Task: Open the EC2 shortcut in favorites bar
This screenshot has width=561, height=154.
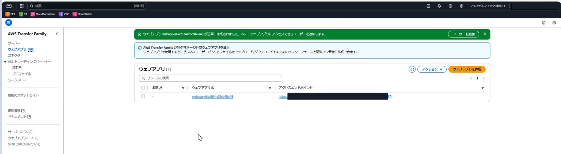Action: pos(10,14)
